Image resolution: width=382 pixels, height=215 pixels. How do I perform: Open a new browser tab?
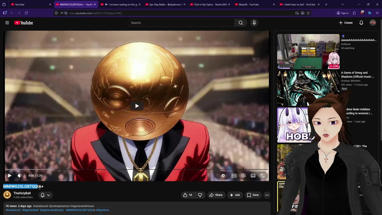[326, 4]
